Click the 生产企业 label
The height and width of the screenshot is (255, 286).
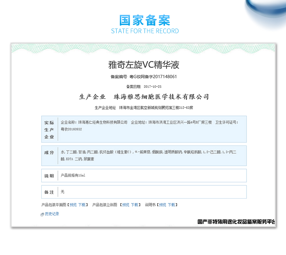click(92, 97)
